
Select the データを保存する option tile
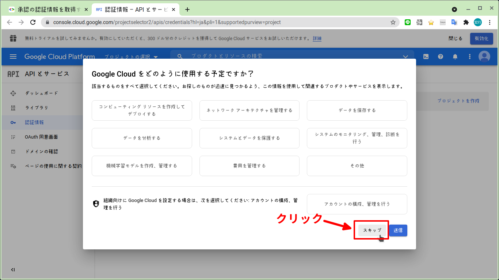pos(357,110)
